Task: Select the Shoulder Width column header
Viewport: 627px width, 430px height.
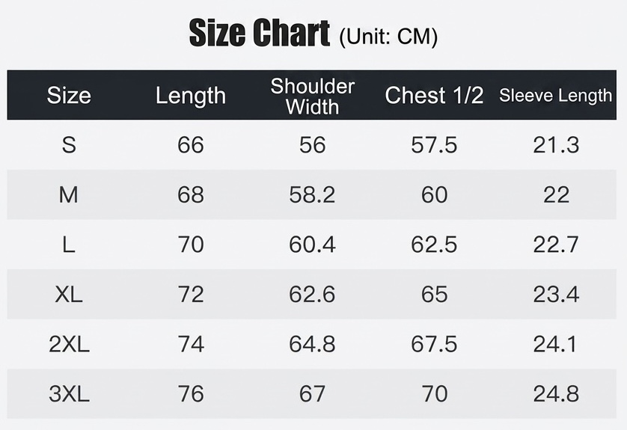Action: (312, 96)
